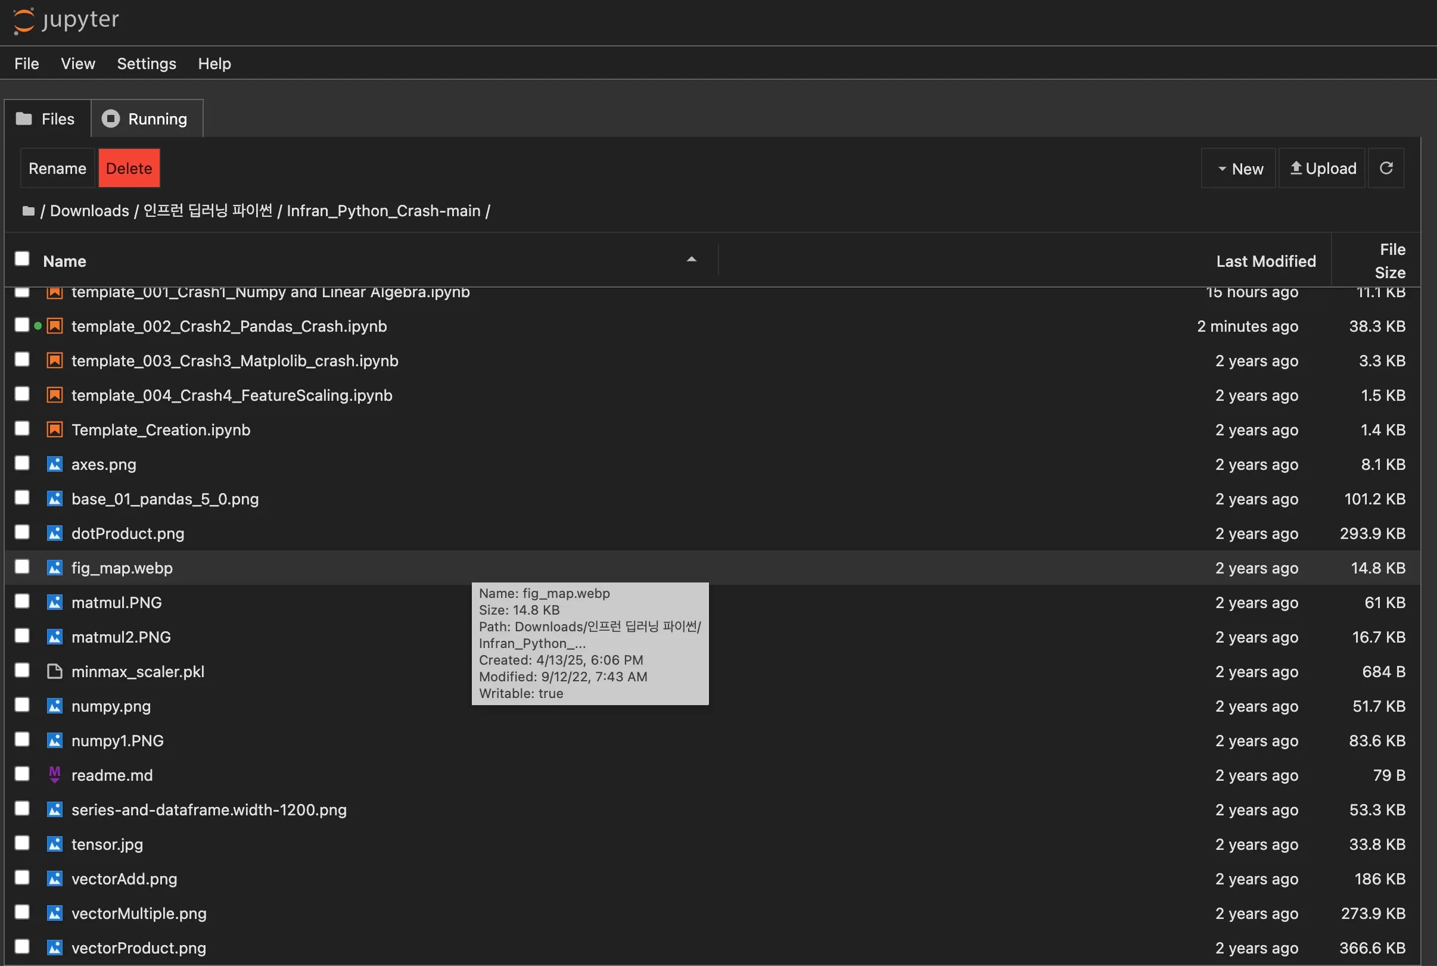Image resolution: width=1437 pixels, height=966 pixels.
Task: Check the box for template_002_Crash2_Pandas_Crash.ipynb
Action: 22,325
